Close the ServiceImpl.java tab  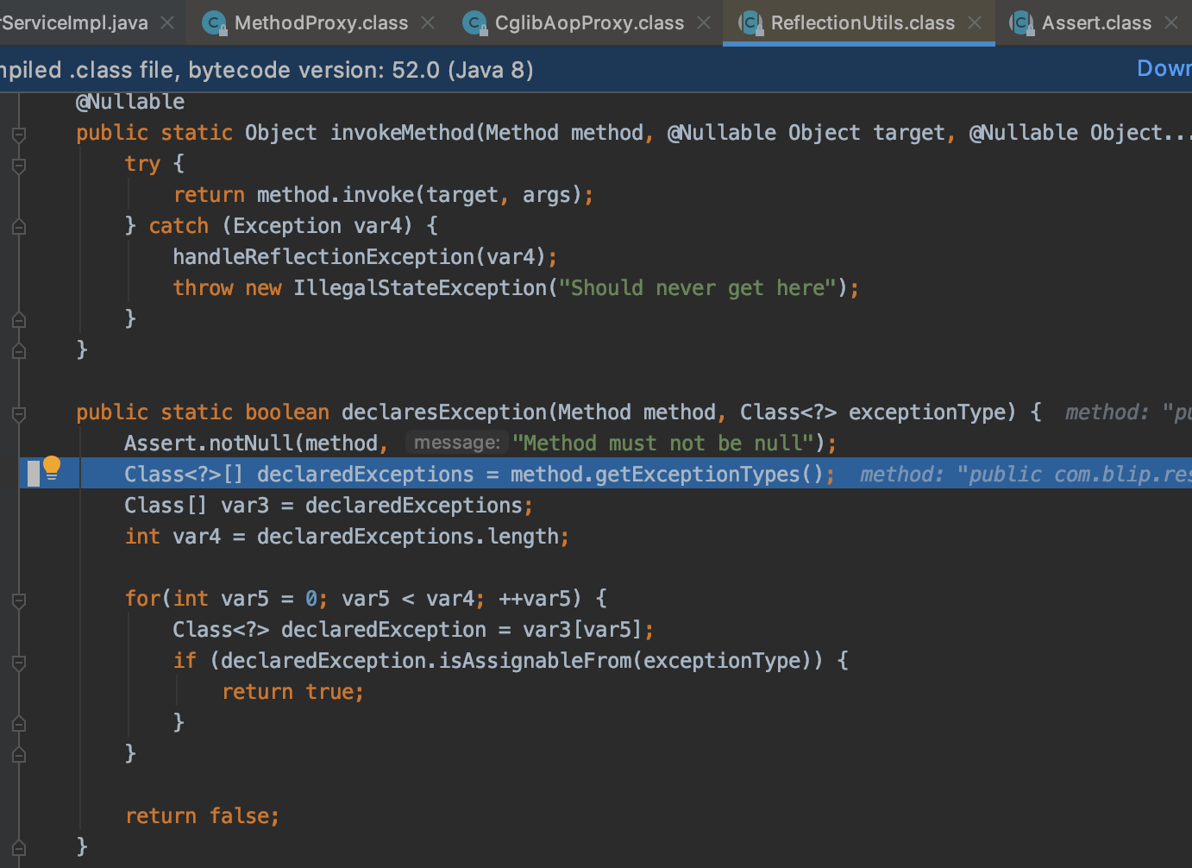click(x=167, y=23)
